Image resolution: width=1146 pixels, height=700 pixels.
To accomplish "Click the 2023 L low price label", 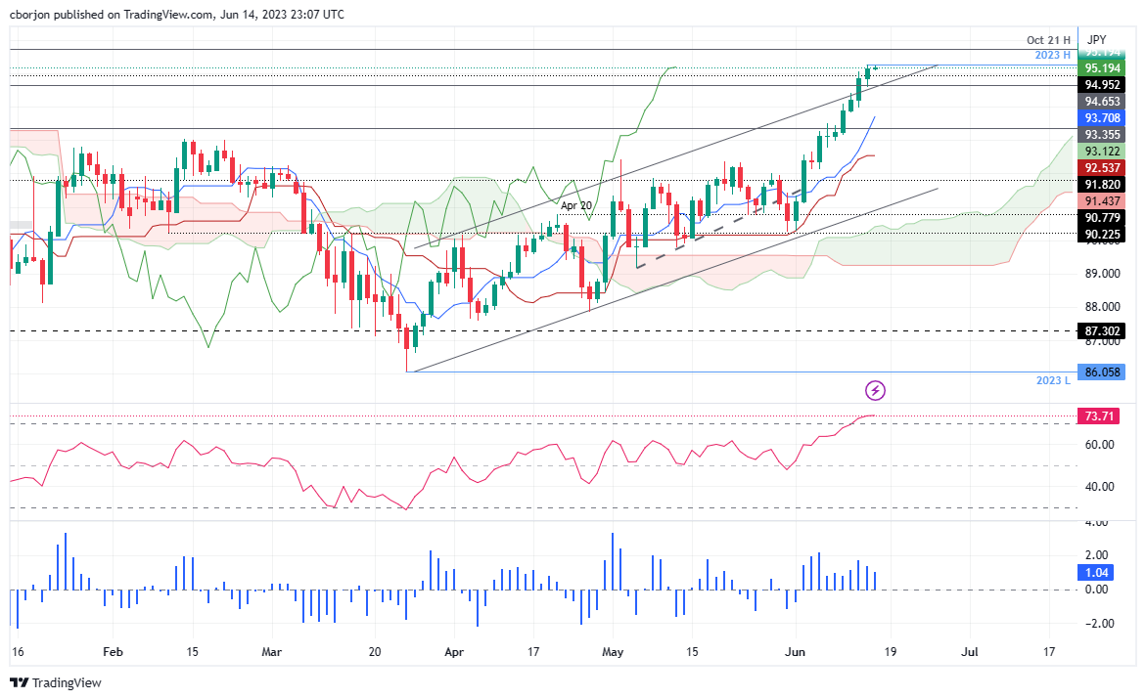I will pyautogui.click(x=1050, y=380).
